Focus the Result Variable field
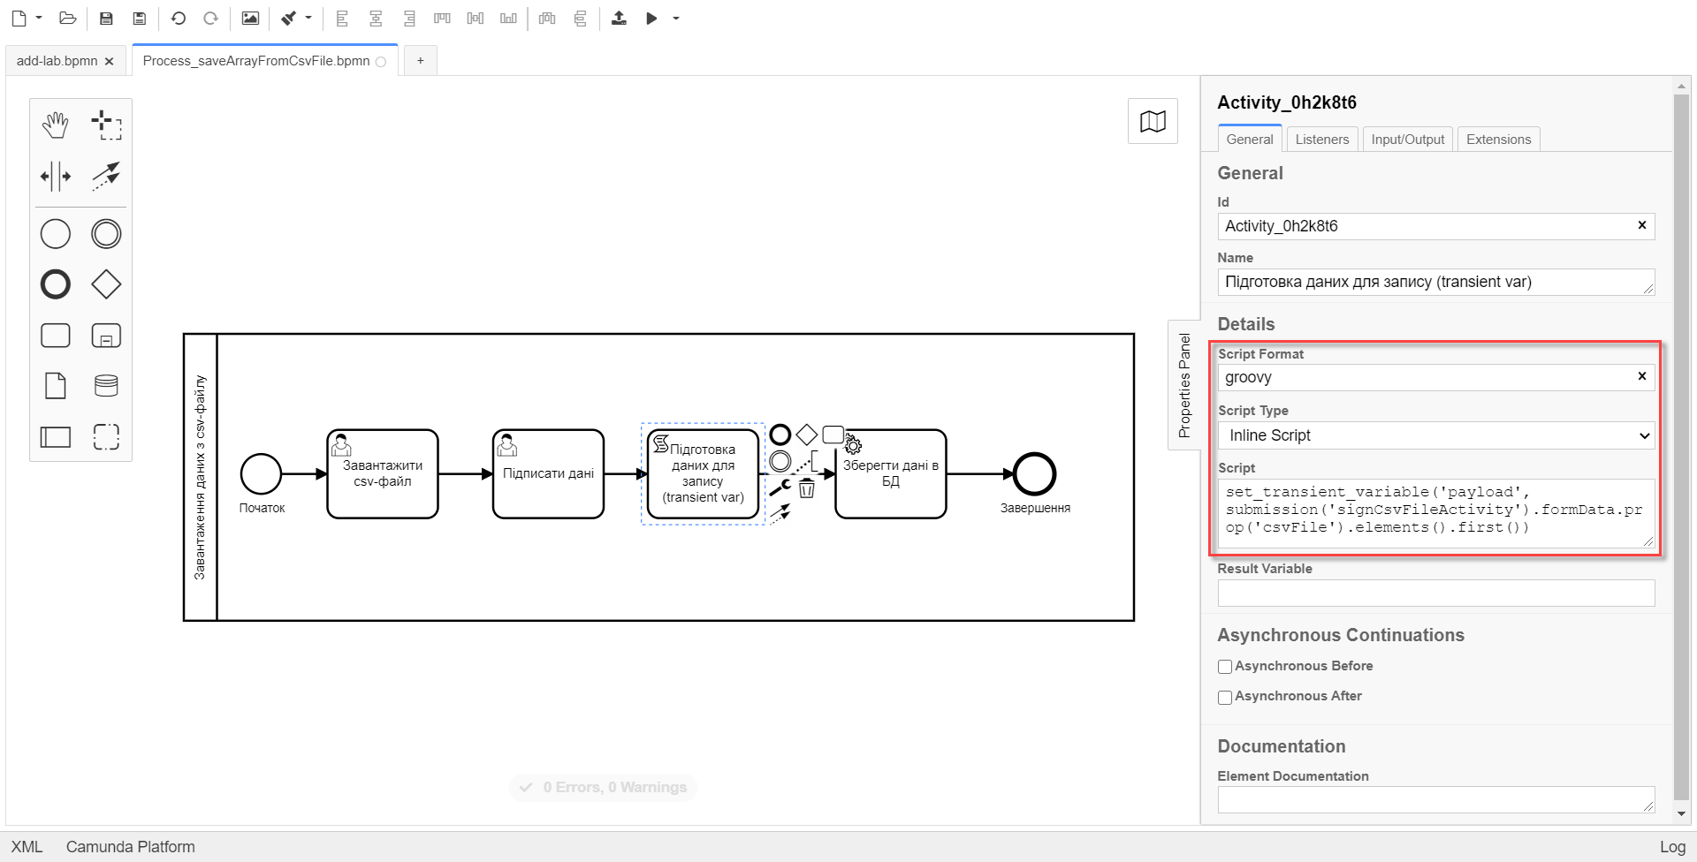1697x862 pixels. pyautogui.click(x=1436, y=594)
